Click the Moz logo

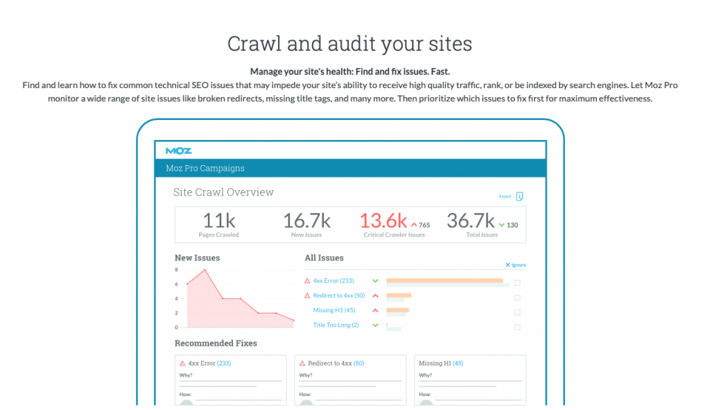point(178,151)
